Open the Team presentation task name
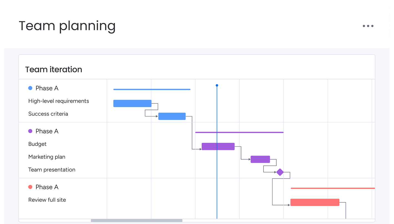Viewport: 394px width, 224px height. [52, 169]
